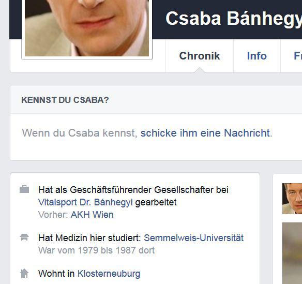Click the "Wenn du Csaba kennst" text

pos(80,133)
